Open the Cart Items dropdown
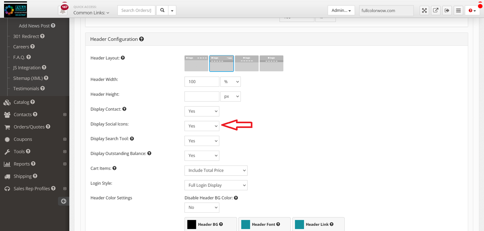Image resolution: width=484 pixels, height=231 pixels. (216, 170)
